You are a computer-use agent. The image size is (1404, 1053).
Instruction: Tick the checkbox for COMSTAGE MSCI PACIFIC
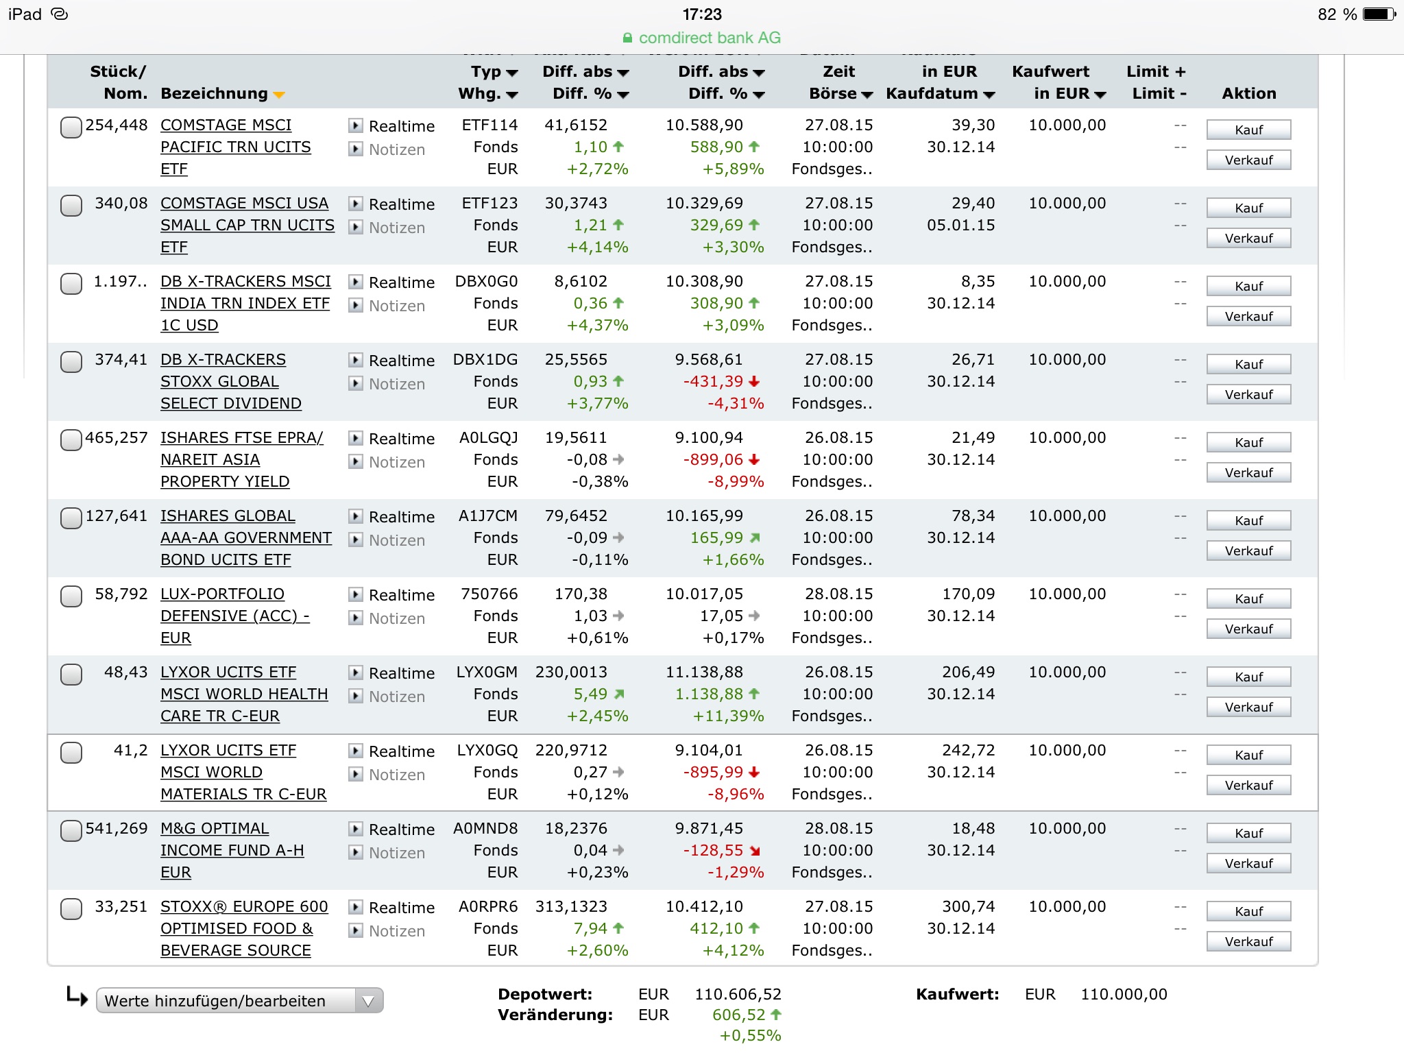71,128
